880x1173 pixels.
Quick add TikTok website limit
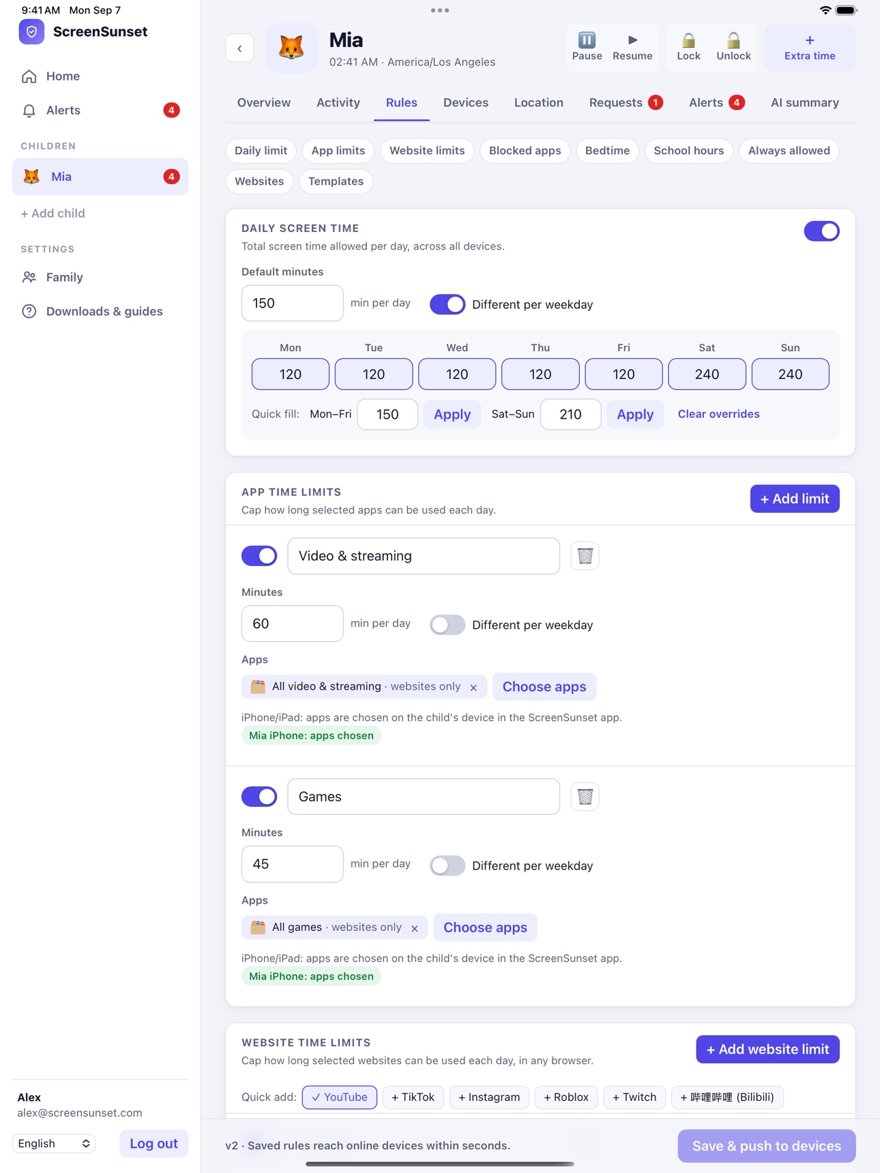[413, 1097]
